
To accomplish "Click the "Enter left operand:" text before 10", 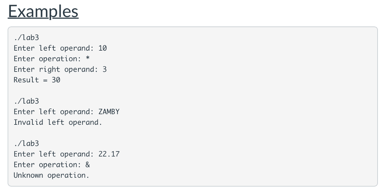I will point(54,48).
